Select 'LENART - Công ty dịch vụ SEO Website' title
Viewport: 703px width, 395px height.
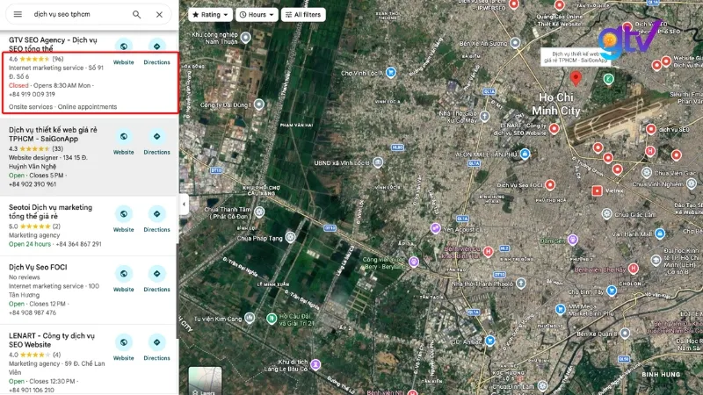[52, 341]
